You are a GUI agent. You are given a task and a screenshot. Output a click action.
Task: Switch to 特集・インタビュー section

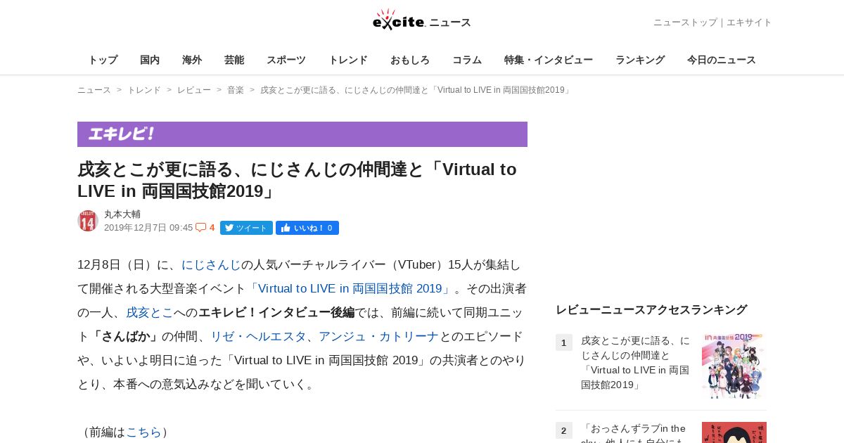tap(549, 60)
